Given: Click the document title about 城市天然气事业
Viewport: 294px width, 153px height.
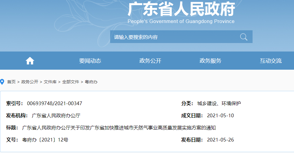Looking at the screenshot, I should click(x=119, y=128).
